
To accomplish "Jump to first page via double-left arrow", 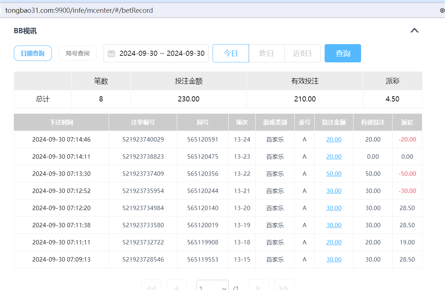I will click(151, 287).
